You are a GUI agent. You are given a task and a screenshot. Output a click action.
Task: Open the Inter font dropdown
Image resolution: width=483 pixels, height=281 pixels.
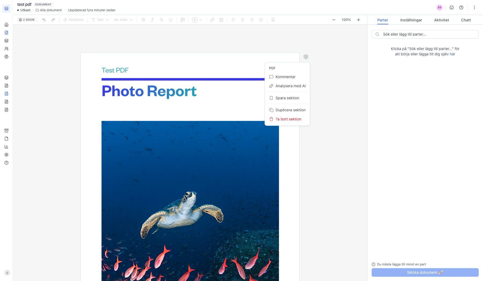pyautogui.click(x=123, y=20)
